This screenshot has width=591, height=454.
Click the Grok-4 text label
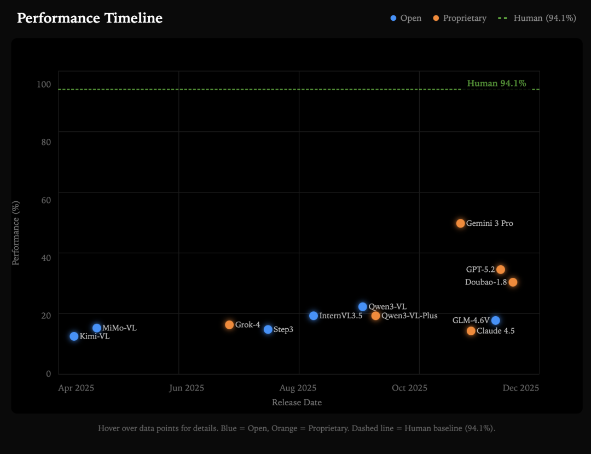[247, 324]
